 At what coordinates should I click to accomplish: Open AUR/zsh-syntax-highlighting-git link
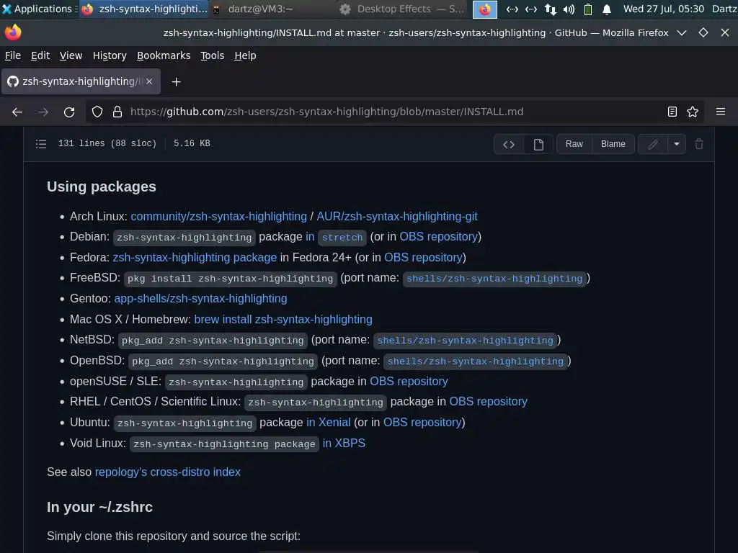point(397,216)
